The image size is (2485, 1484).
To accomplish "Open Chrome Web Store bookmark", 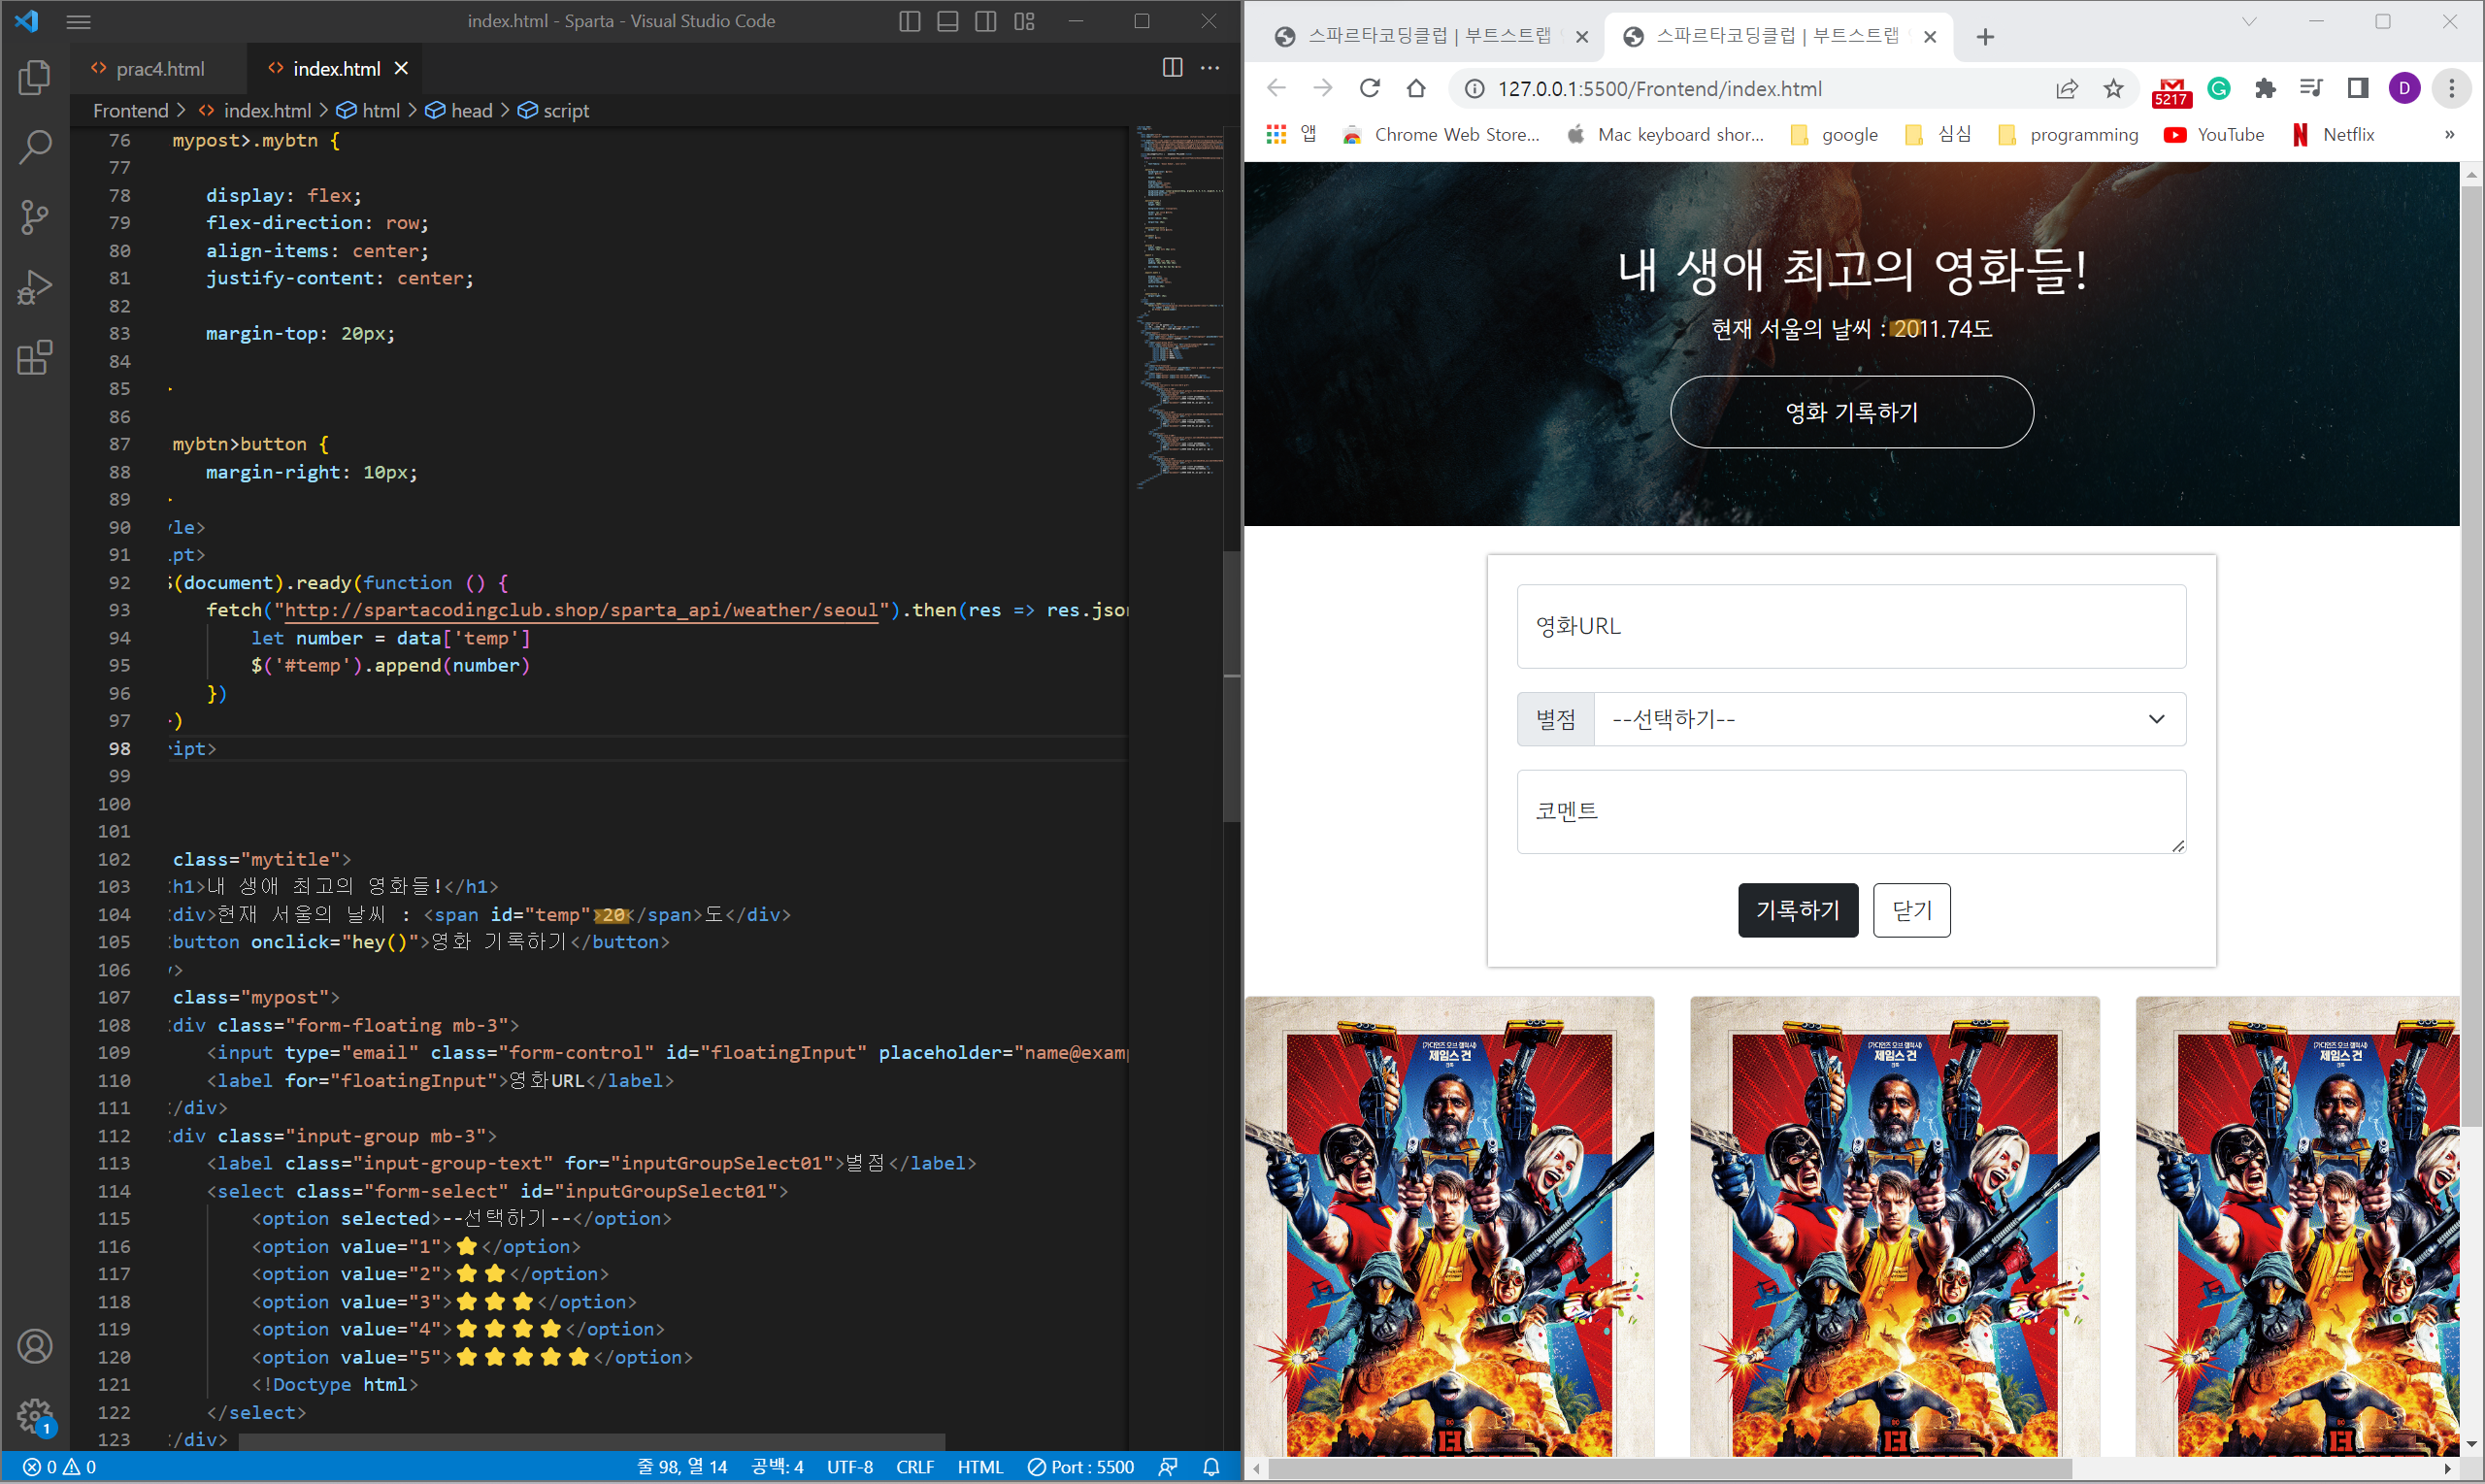I will tap(1440, 135).
